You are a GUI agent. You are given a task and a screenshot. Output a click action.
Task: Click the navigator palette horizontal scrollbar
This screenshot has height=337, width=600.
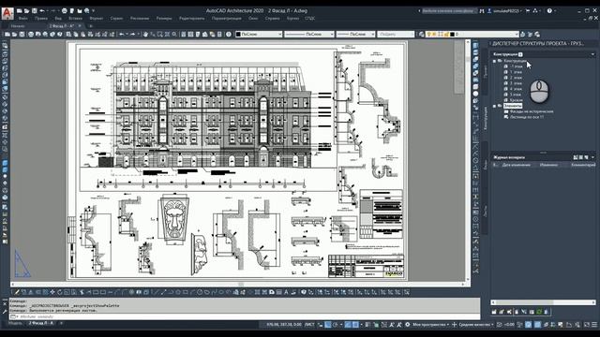pos(543,302)
